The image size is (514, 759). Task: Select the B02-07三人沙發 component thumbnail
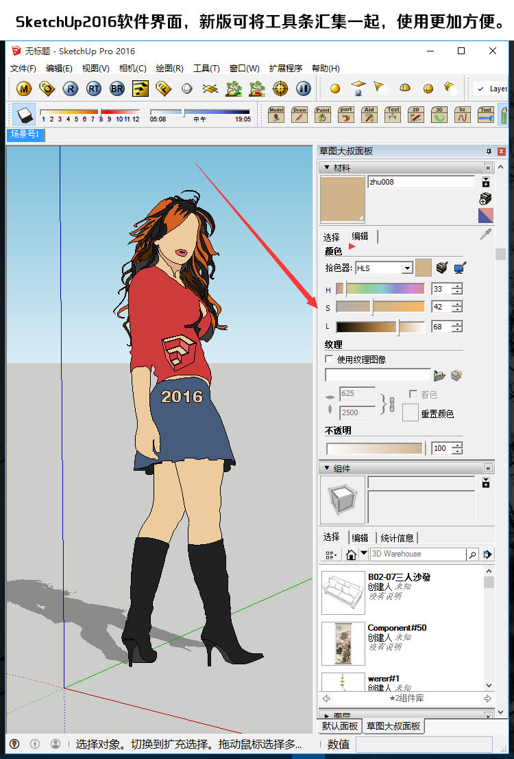[343, 592]
